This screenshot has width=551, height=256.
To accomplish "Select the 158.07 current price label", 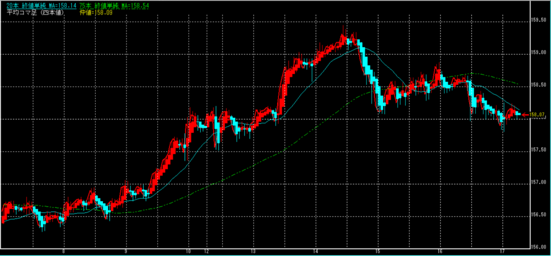I will 538,114.
